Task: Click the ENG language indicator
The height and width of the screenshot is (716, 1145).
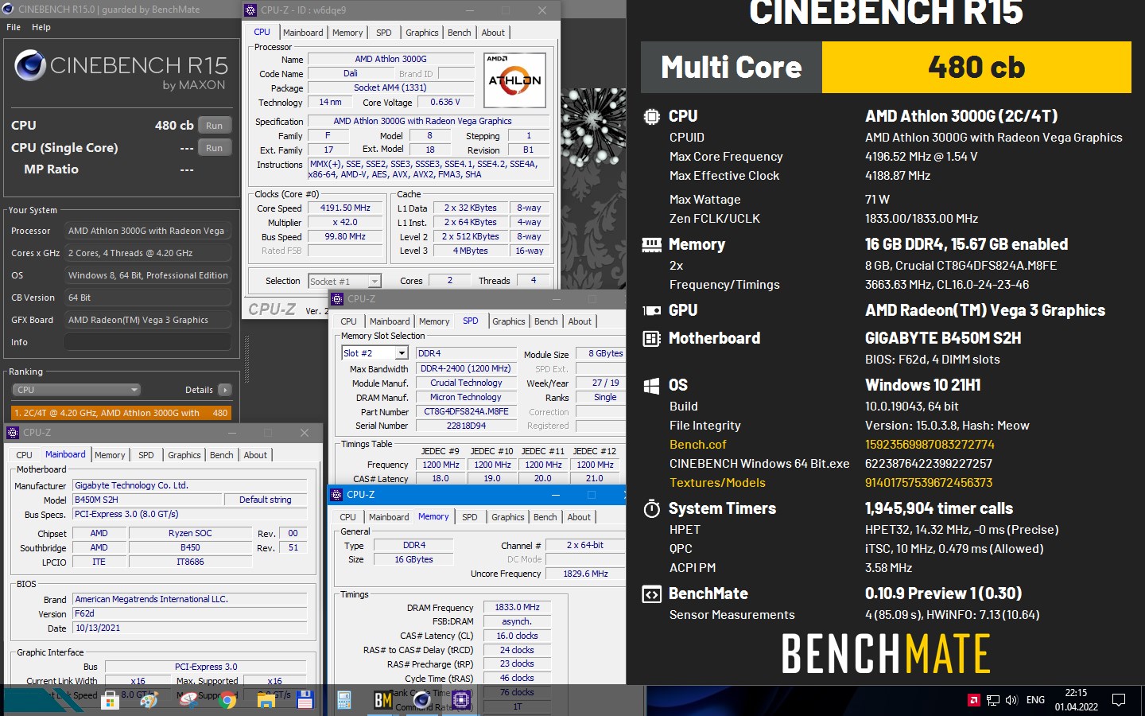Action: [x=1035, y=700]
